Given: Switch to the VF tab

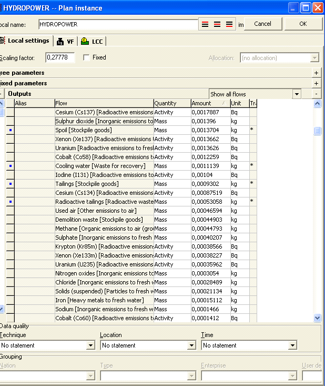Looking at the screenshot, I should [x=66, y=42].
